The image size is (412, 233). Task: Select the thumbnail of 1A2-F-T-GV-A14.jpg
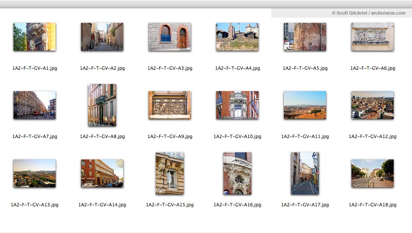tap(102, 173)
